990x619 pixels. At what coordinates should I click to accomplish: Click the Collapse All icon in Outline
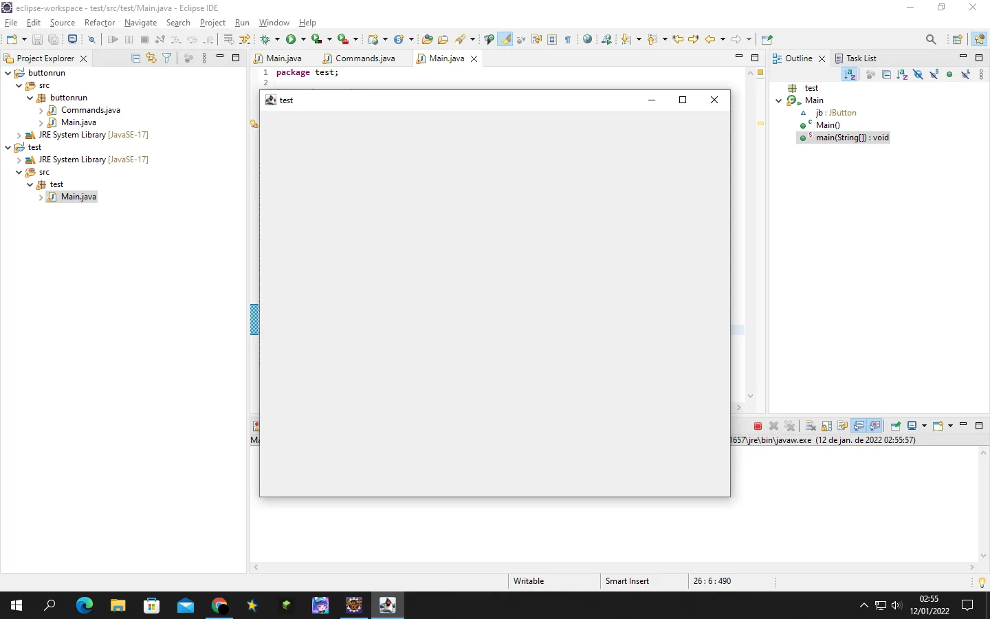point(886,74)
